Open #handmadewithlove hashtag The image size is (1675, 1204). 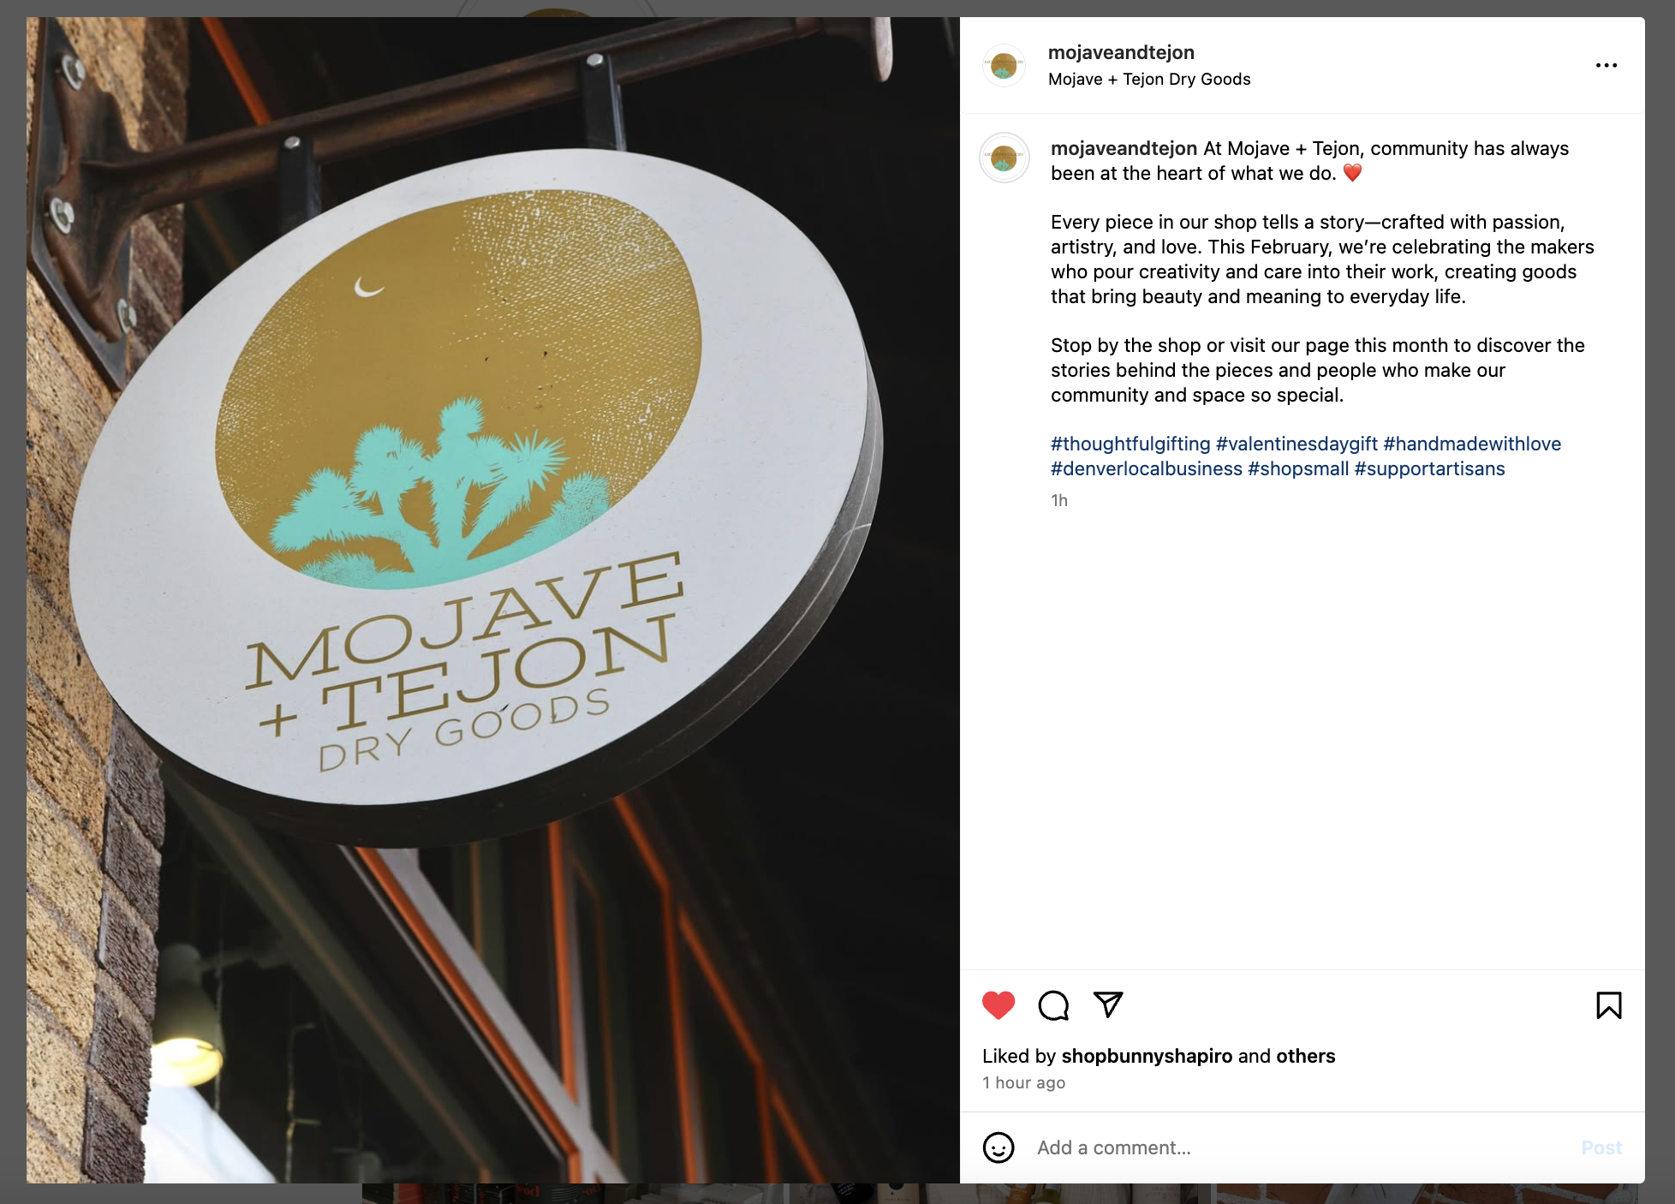click(1472, 444)
